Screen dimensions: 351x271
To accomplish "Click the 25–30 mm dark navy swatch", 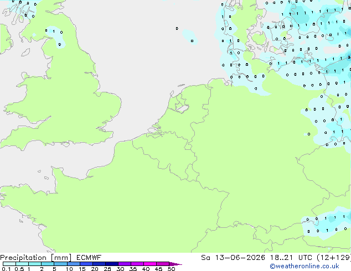I will click(112, 264).
